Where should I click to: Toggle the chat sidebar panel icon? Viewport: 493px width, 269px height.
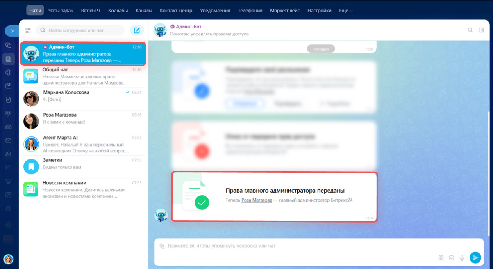click(481, 30)
